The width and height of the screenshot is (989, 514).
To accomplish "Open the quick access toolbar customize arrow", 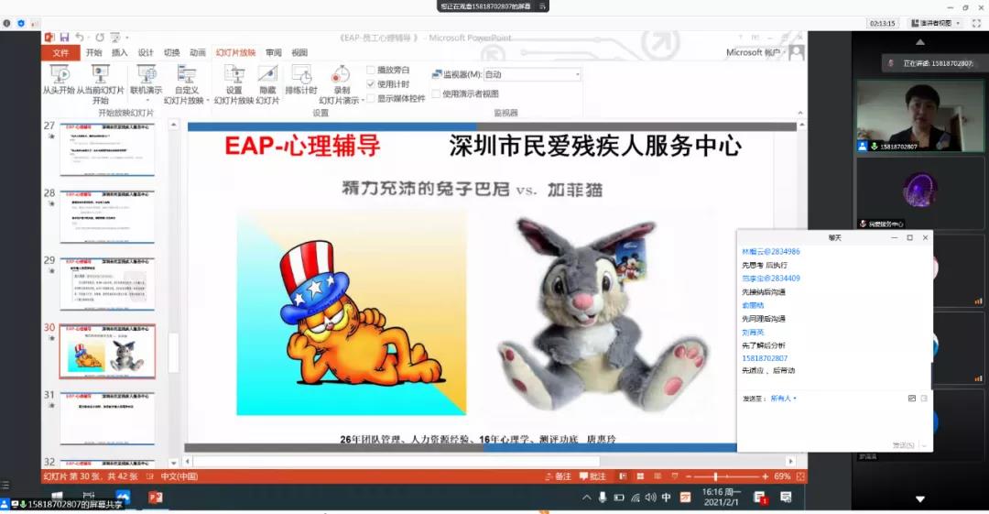I will point(126,38).
